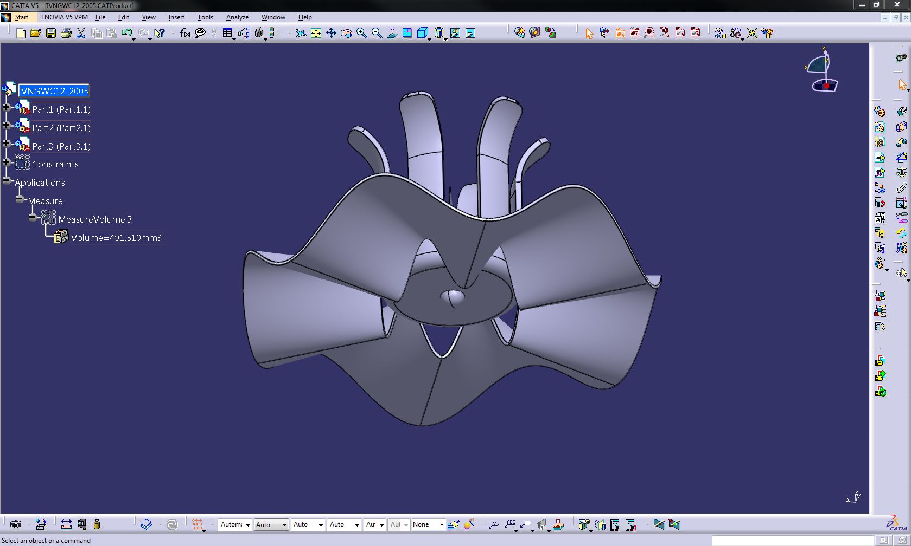The width and height of the screenshot is (911, 546).
Task: Collapse the Applications node
Action: [7, 180]
